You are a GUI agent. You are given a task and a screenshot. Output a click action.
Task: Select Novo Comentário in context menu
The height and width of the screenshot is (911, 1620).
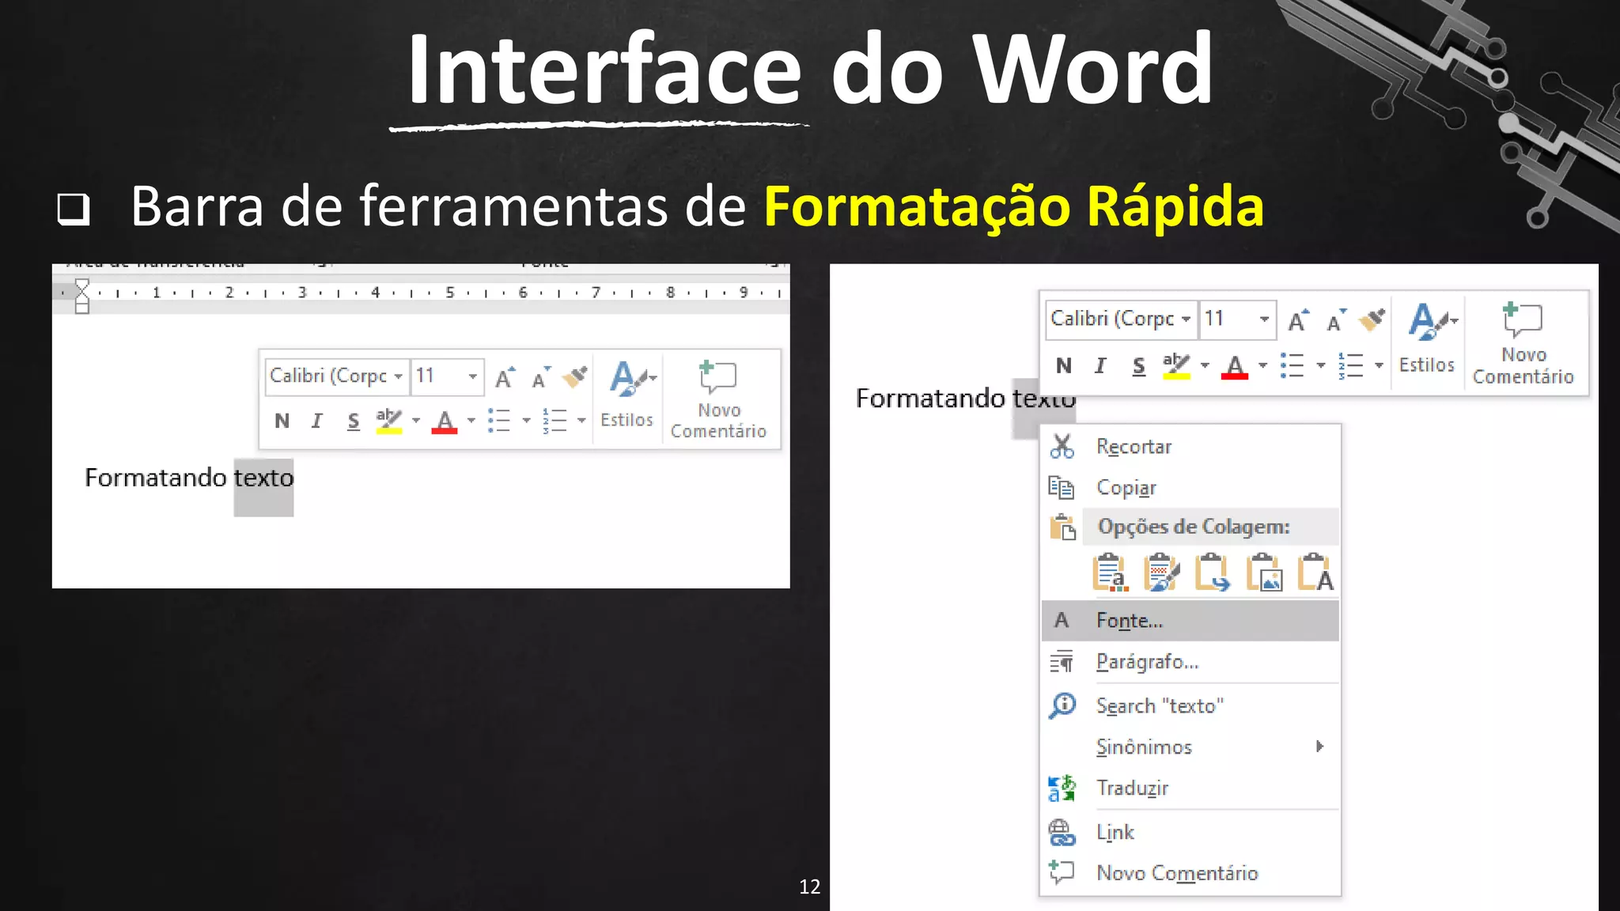point(1190,873)
